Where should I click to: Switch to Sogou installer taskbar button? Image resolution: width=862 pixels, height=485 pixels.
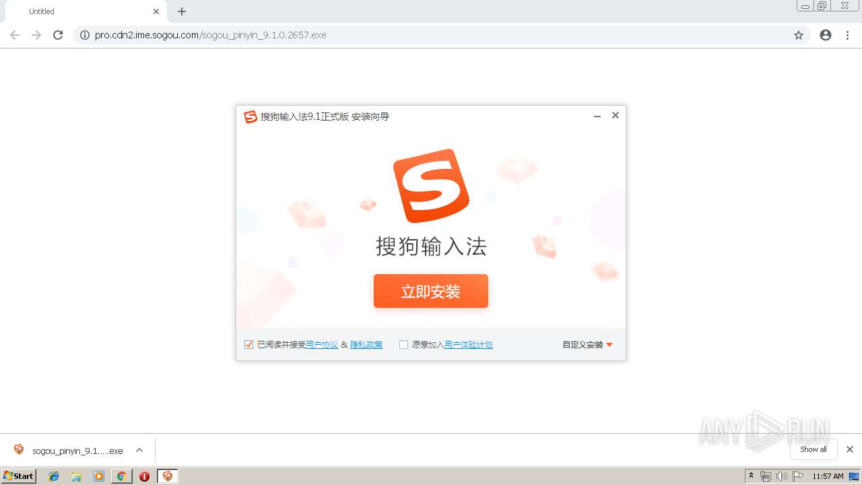[x=168, y=476]
